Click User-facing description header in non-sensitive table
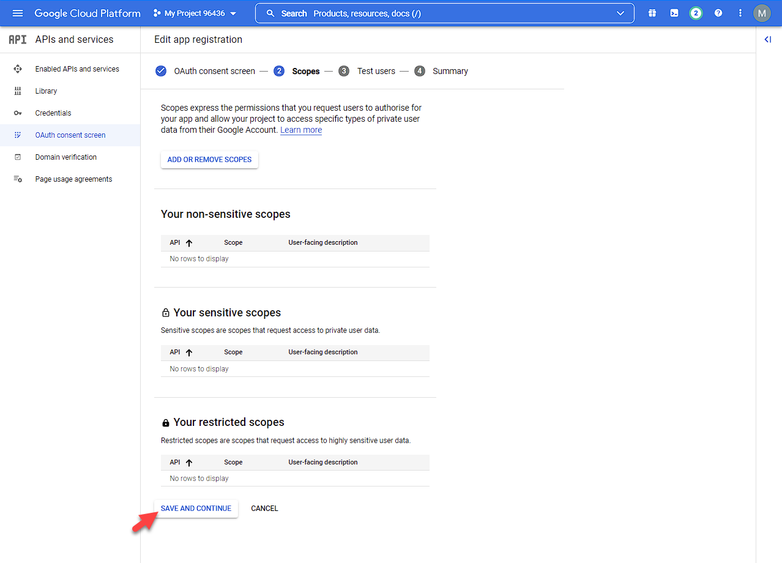 [323, 243]
